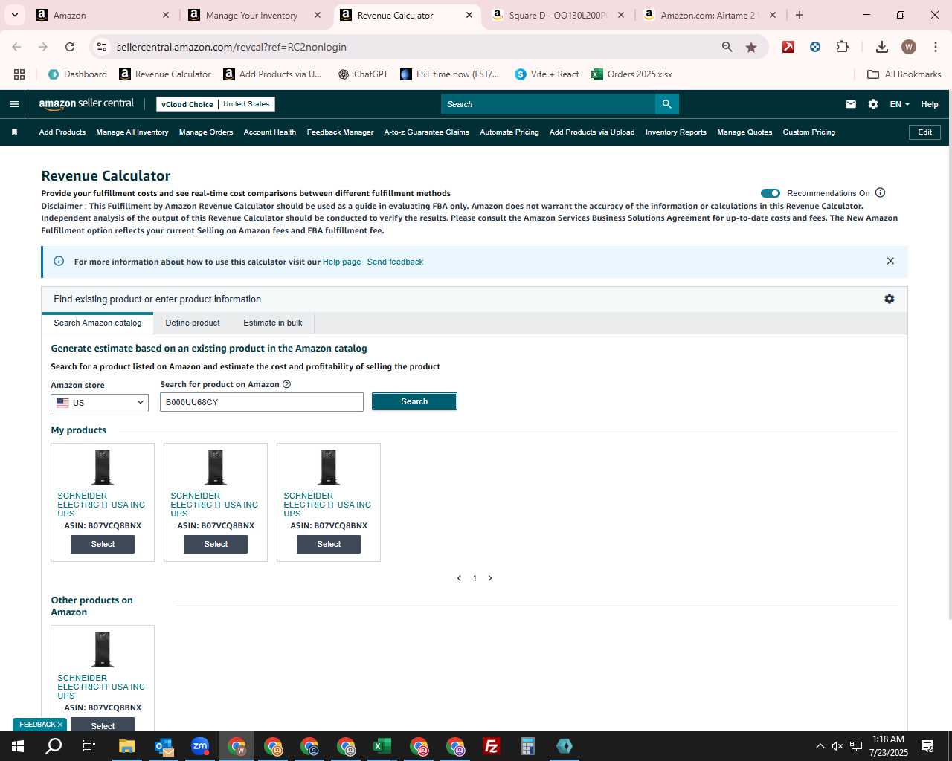Open Manage Orders in nav bar
This screenshot has height=761, width=952.
click(x=206, y=132)
